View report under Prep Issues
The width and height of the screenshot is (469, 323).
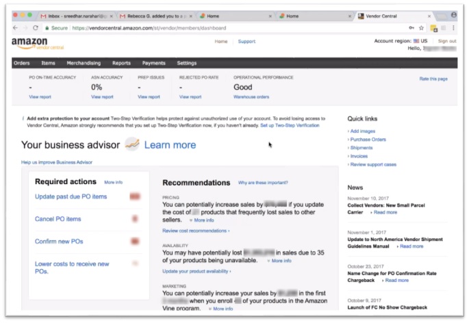coord(149,97)
